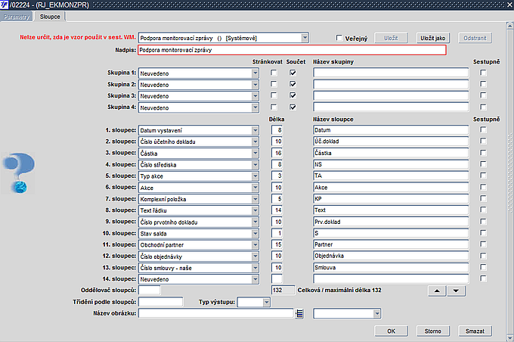Click the Celková / maximální délka 132 label
Image resolution: width=514 pixels, height=342 pixels.
[339, 290]
